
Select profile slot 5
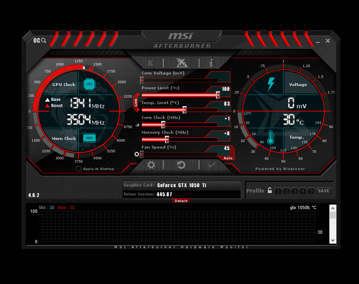coord(311,191)
